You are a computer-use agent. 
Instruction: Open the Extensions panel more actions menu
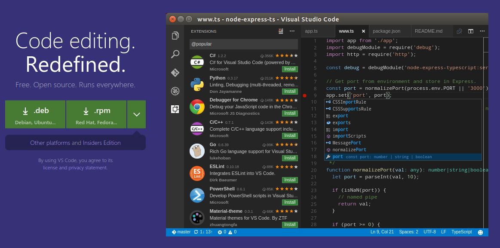[292, 31]
